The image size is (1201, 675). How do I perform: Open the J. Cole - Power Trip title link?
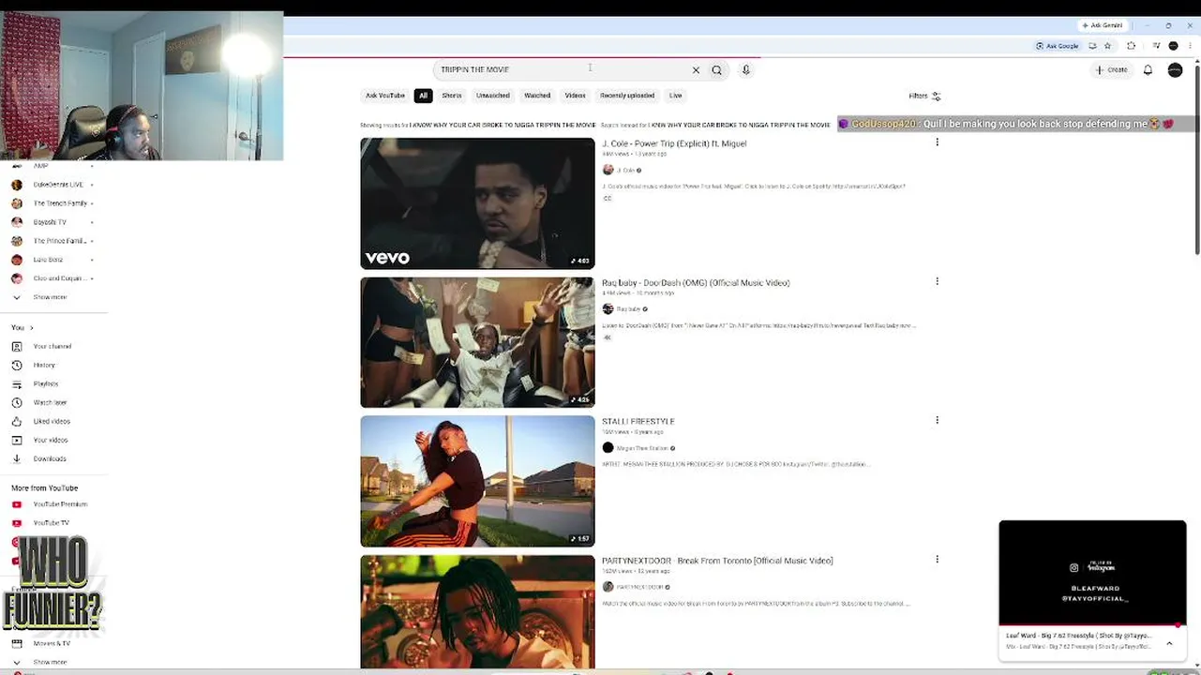tap(674, 144)
